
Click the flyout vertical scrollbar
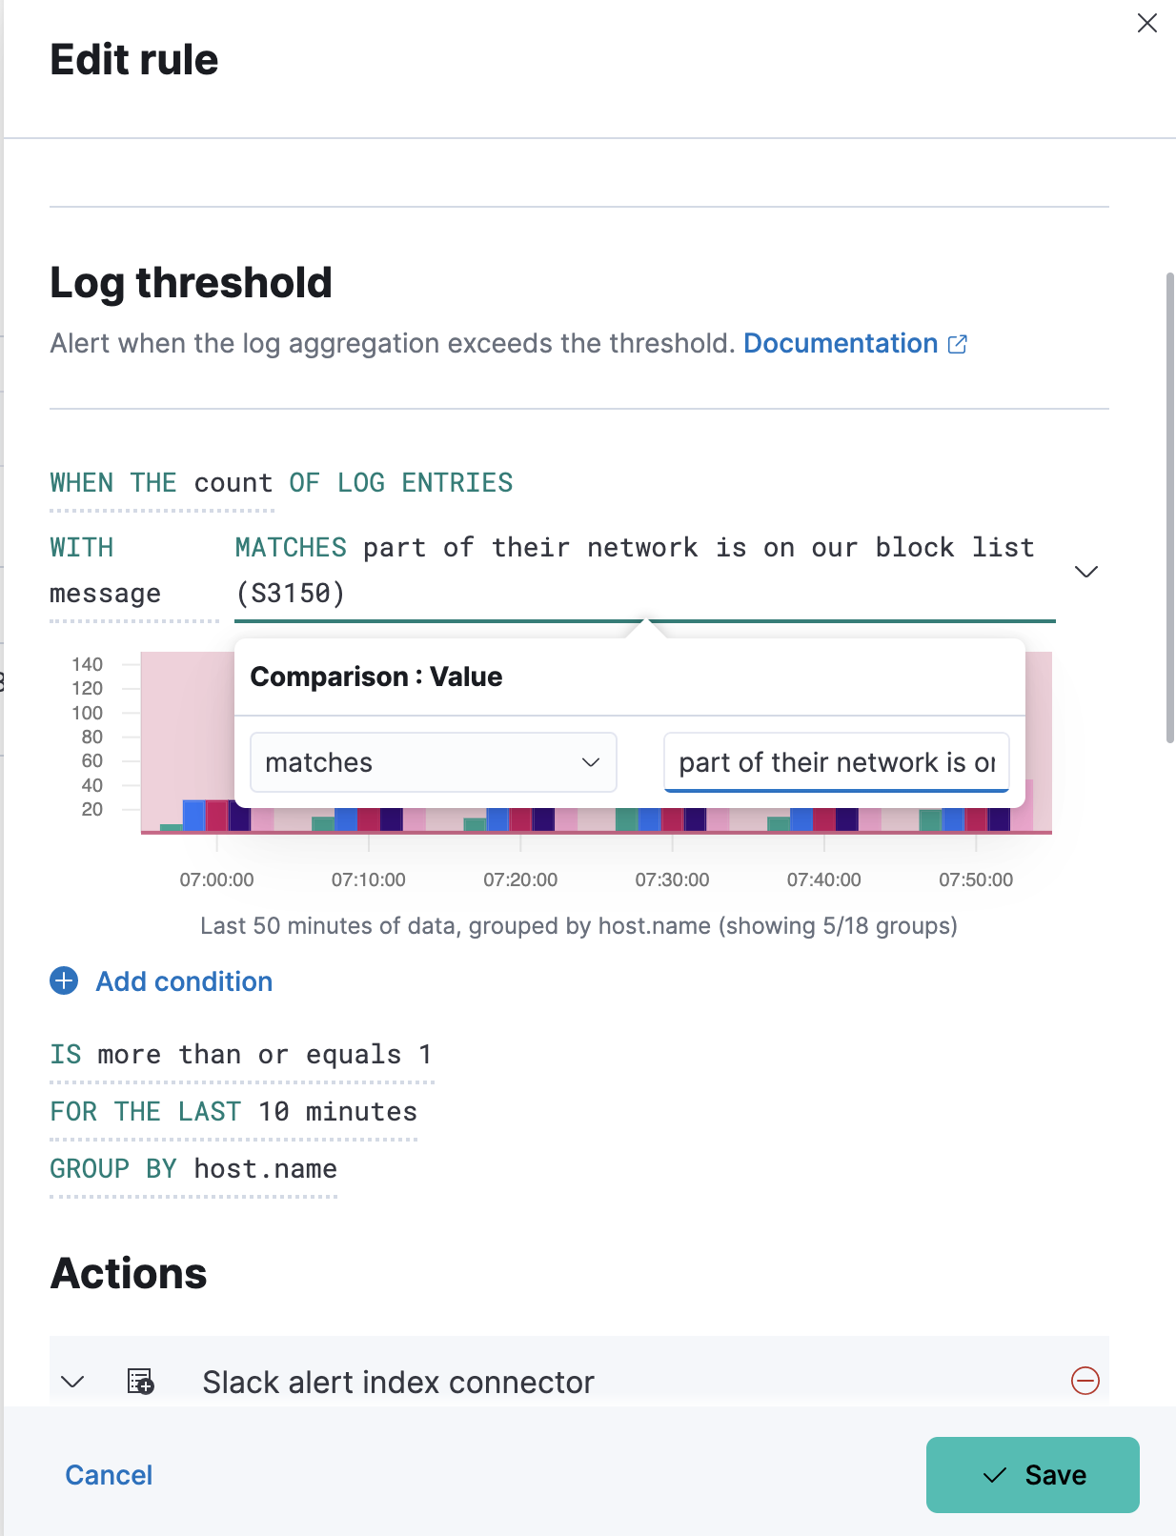coord(1170,505)
